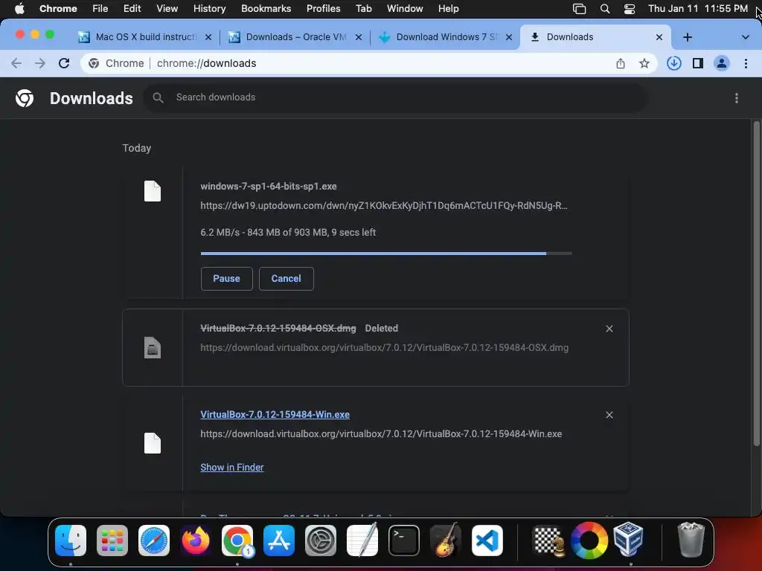Click the VirtualBox Win.exe source URL
The height and width of the screenshot is (571, 762).
(382, 434)
